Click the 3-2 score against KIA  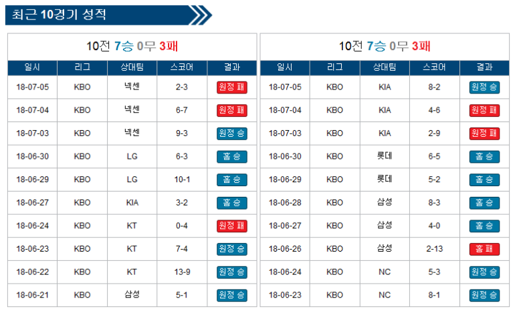pyautogui.click(x=182, y=203)
